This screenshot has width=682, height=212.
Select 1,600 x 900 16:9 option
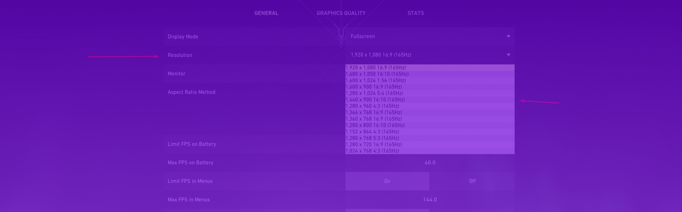tap(430, 87)
